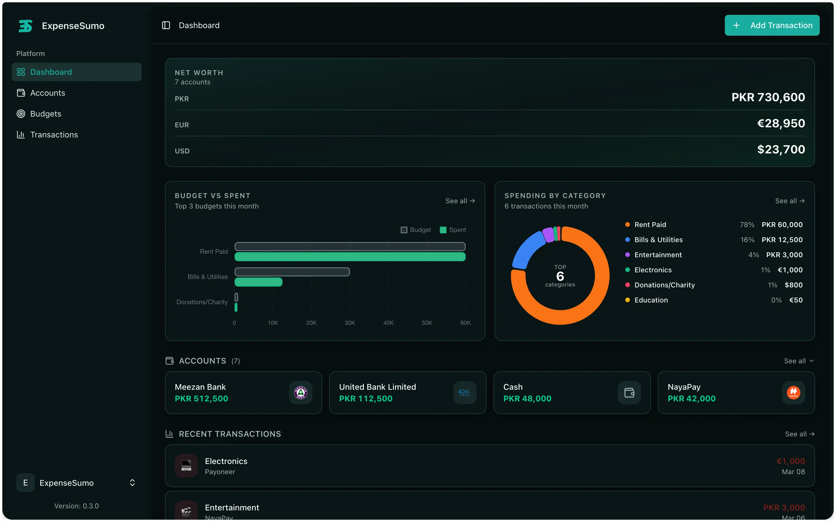
Task: Click the NayaPay logo on its account card
Action: coord(794,393)
